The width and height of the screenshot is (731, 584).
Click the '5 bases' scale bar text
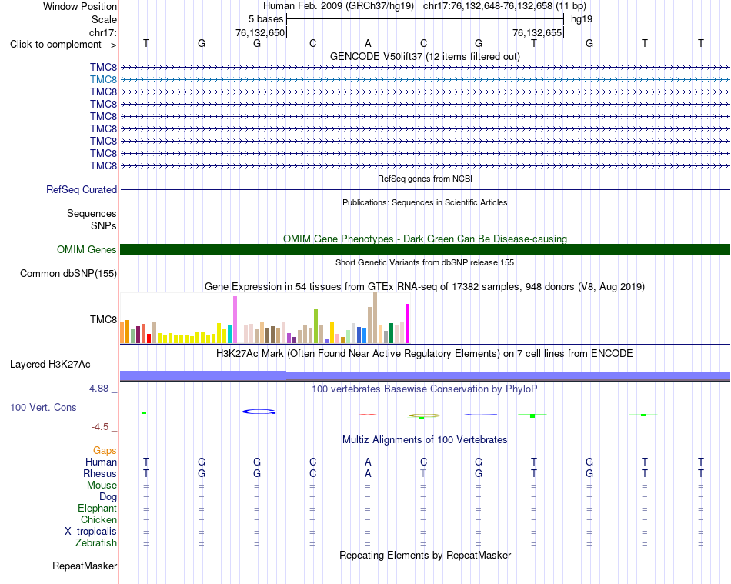click(265, 19)
